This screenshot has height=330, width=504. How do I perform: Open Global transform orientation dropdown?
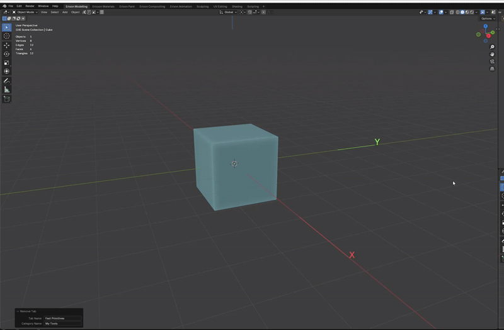[x=228, y=12]
